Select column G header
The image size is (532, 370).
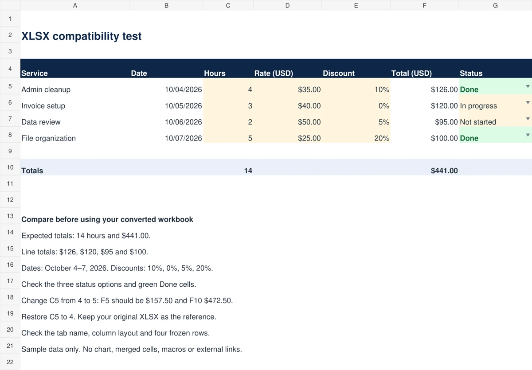click(495, 5)
